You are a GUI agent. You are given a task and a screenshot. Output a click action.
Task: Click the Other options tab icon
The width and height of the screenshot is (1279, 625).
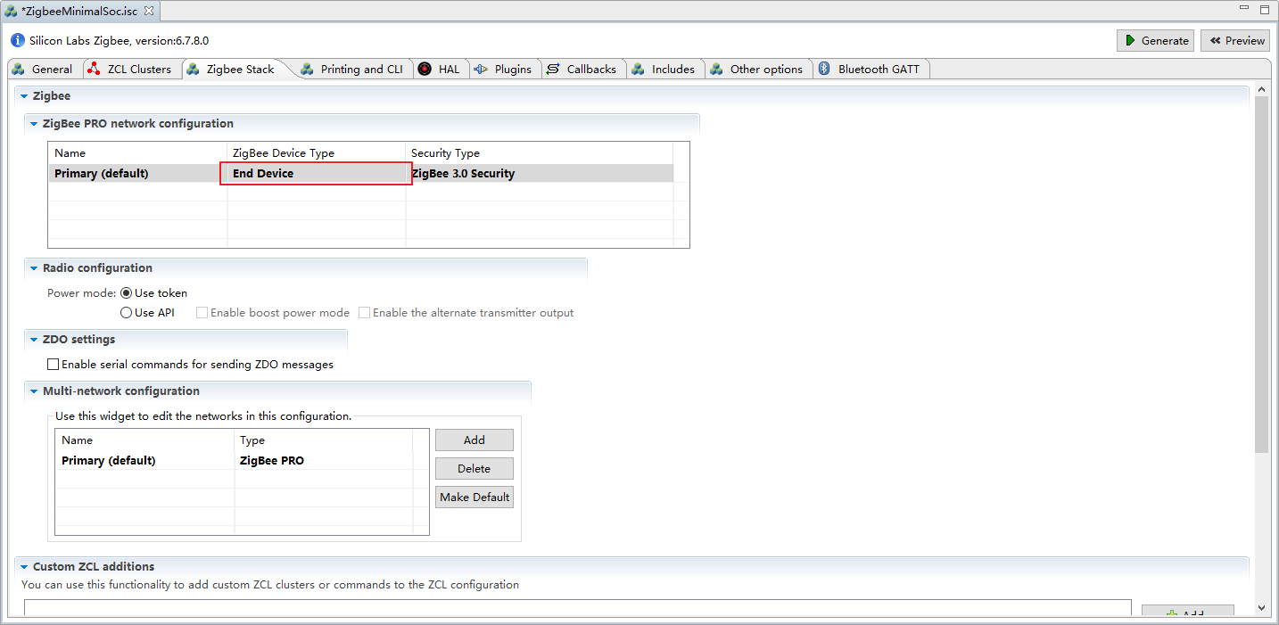pyautogui.click(x=717, y=69)
